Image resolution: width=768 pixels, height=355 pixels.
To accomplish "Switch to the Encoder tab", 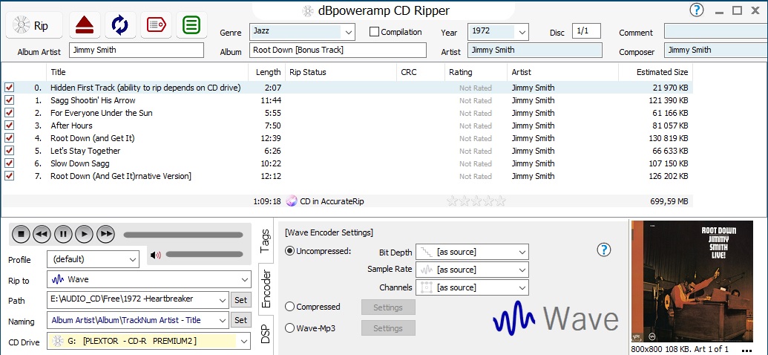I will tap(266, 289).
